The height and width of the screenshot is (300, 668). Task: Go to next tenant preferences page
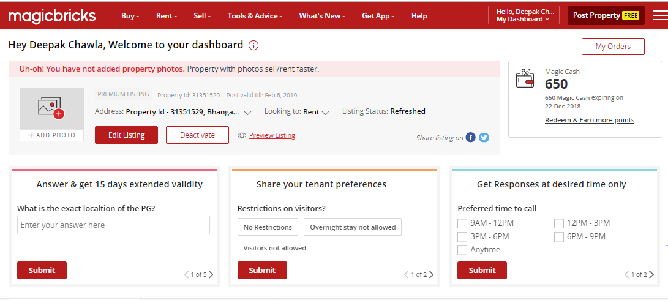432,274
